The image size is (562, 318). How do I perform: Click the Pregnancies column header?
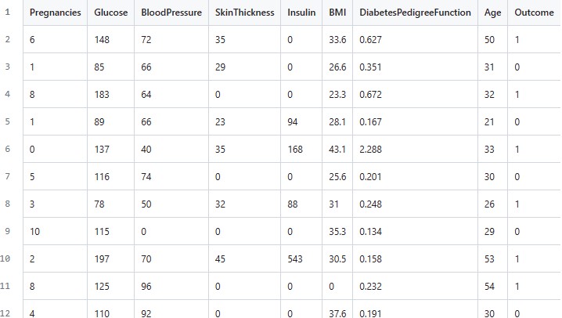tap(55, 13)
